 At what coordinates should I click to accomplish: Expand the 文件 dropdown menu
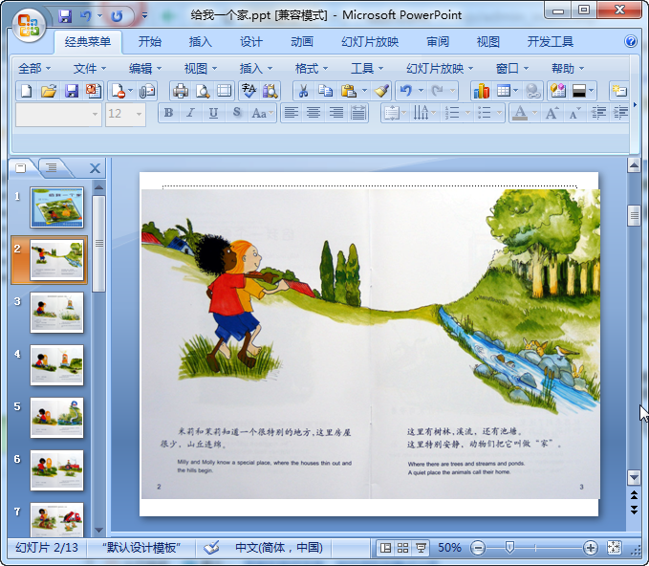tap(90, 68)
